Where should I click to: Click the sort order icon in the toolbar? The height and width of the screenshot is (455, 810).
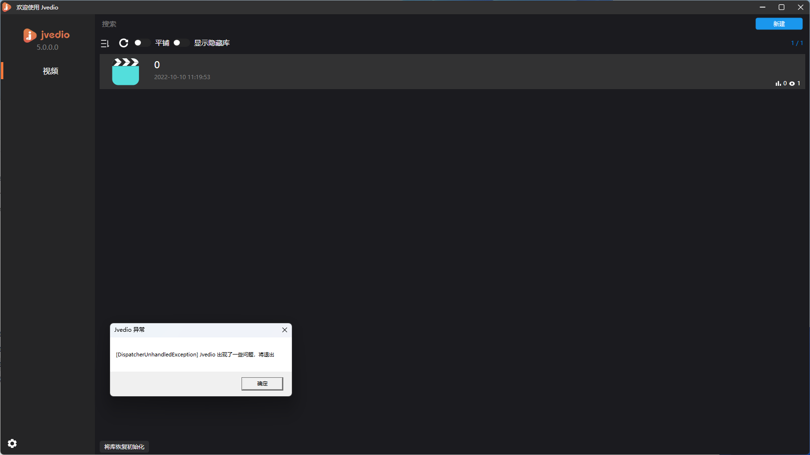click(105, 43)
